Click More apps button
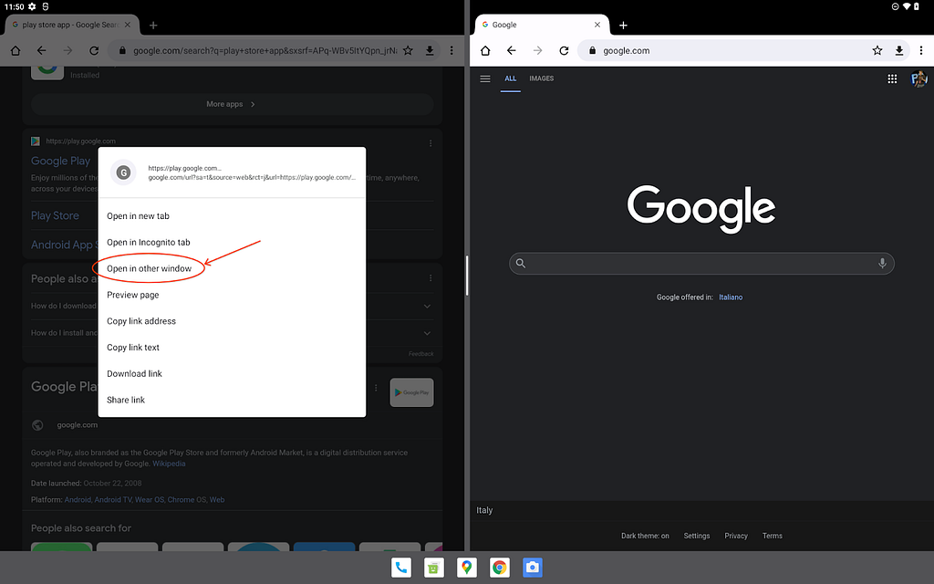Viewport: 934px width, 584px height. [232, 104]
